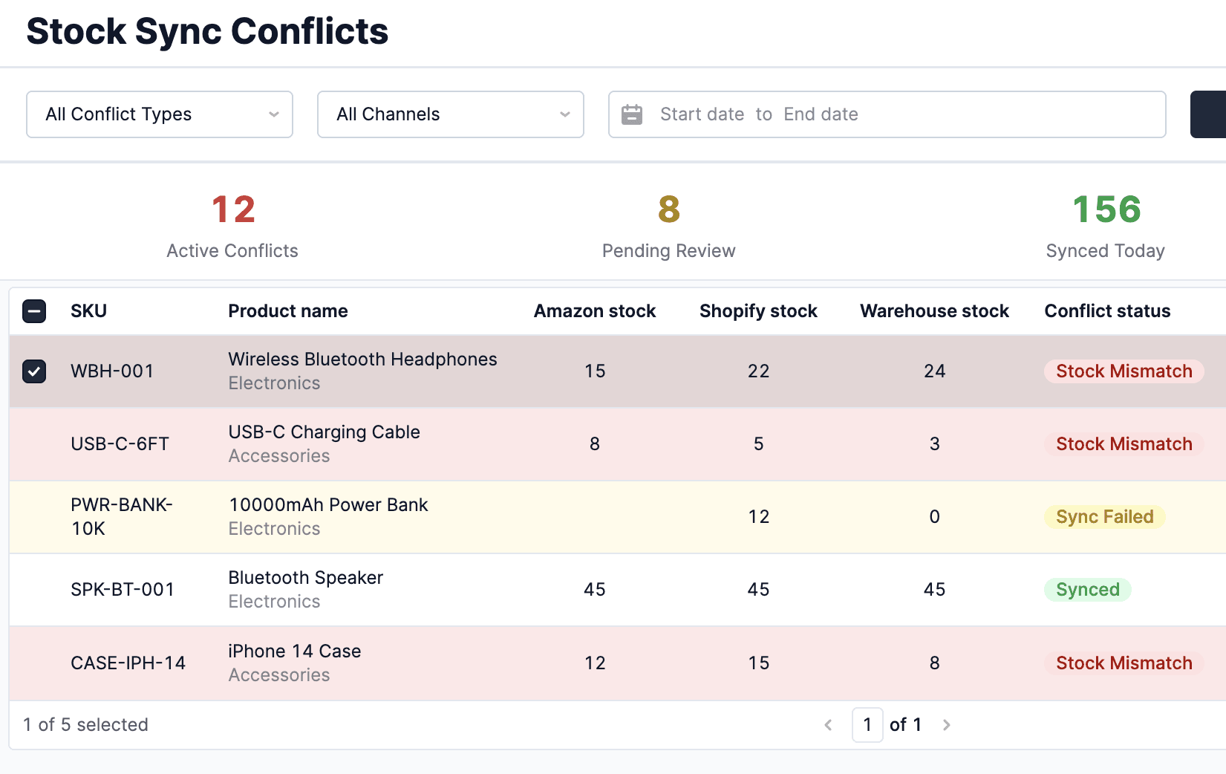Open the chevron on All Conflict Types
The width and height of the screenshot is (1226, 774).
pos(273,114)
